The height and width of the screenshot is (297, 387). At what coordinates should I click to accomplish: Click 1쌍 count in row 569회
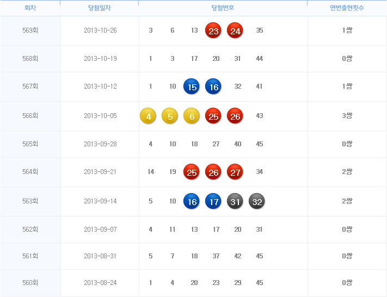coord(347,30)
